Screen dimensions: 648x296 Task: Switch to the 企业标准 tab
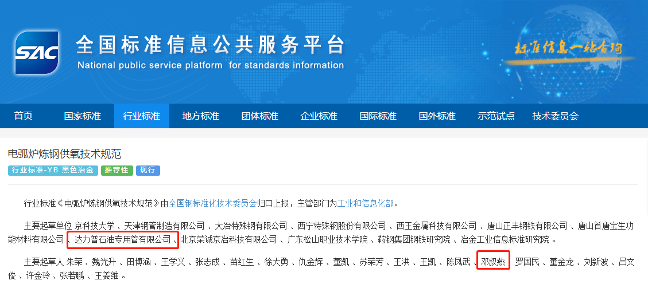click(319, 116)
